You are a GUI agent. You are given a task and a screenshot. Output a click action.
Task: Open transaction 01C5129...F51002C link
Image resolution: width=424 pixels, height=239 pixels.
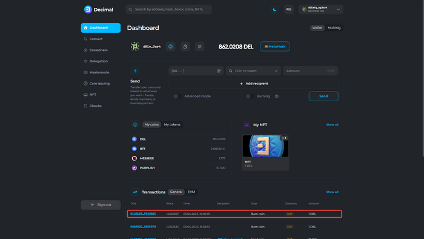[143, 214]
